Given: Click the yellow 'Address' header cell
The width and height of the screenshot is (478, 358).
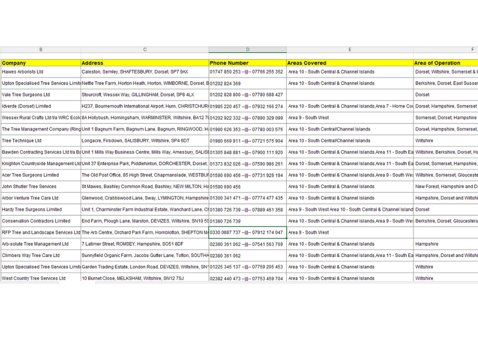Looking at the screenshot, I should point(145,63).
